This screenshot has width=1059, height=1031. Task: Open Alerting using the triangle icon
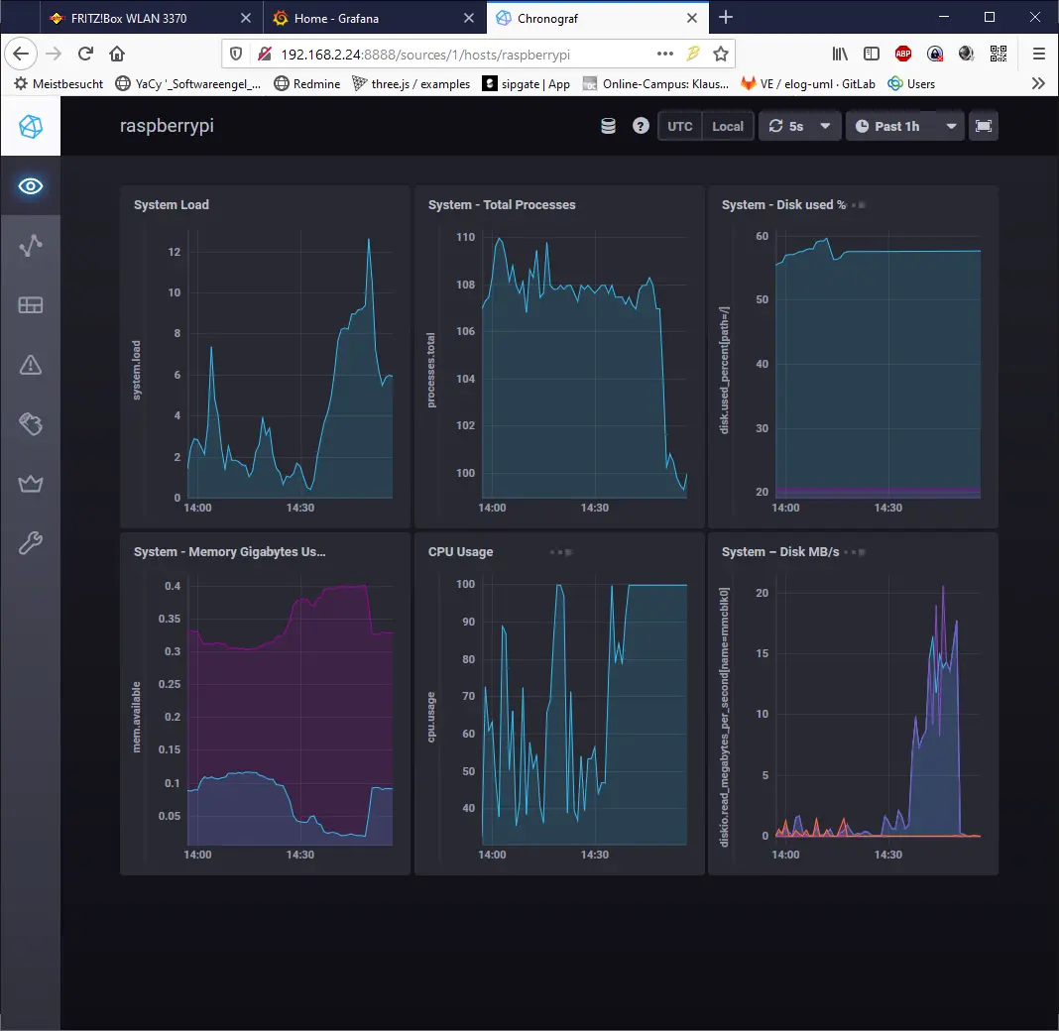tap(30, 365)
